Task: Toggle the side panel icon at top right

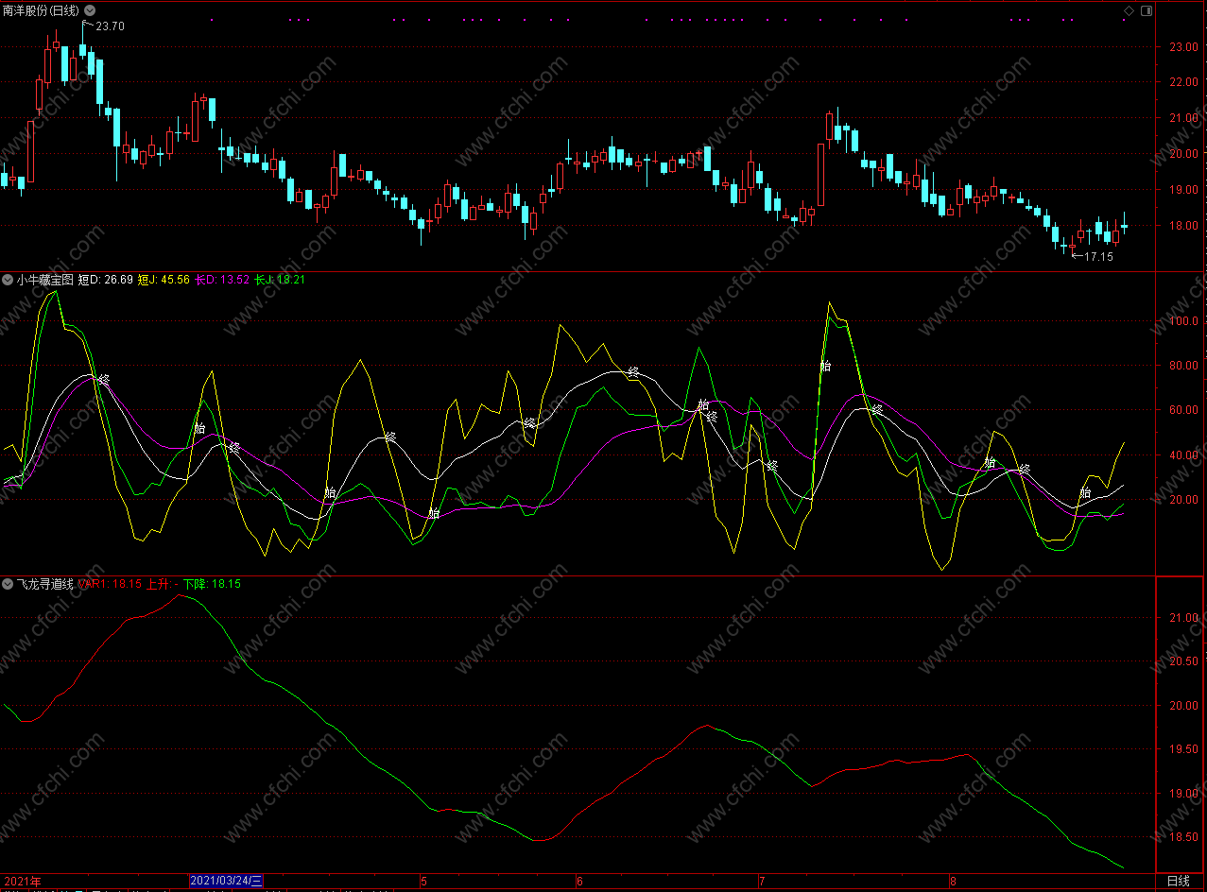Action: [x=1146, y=10]
